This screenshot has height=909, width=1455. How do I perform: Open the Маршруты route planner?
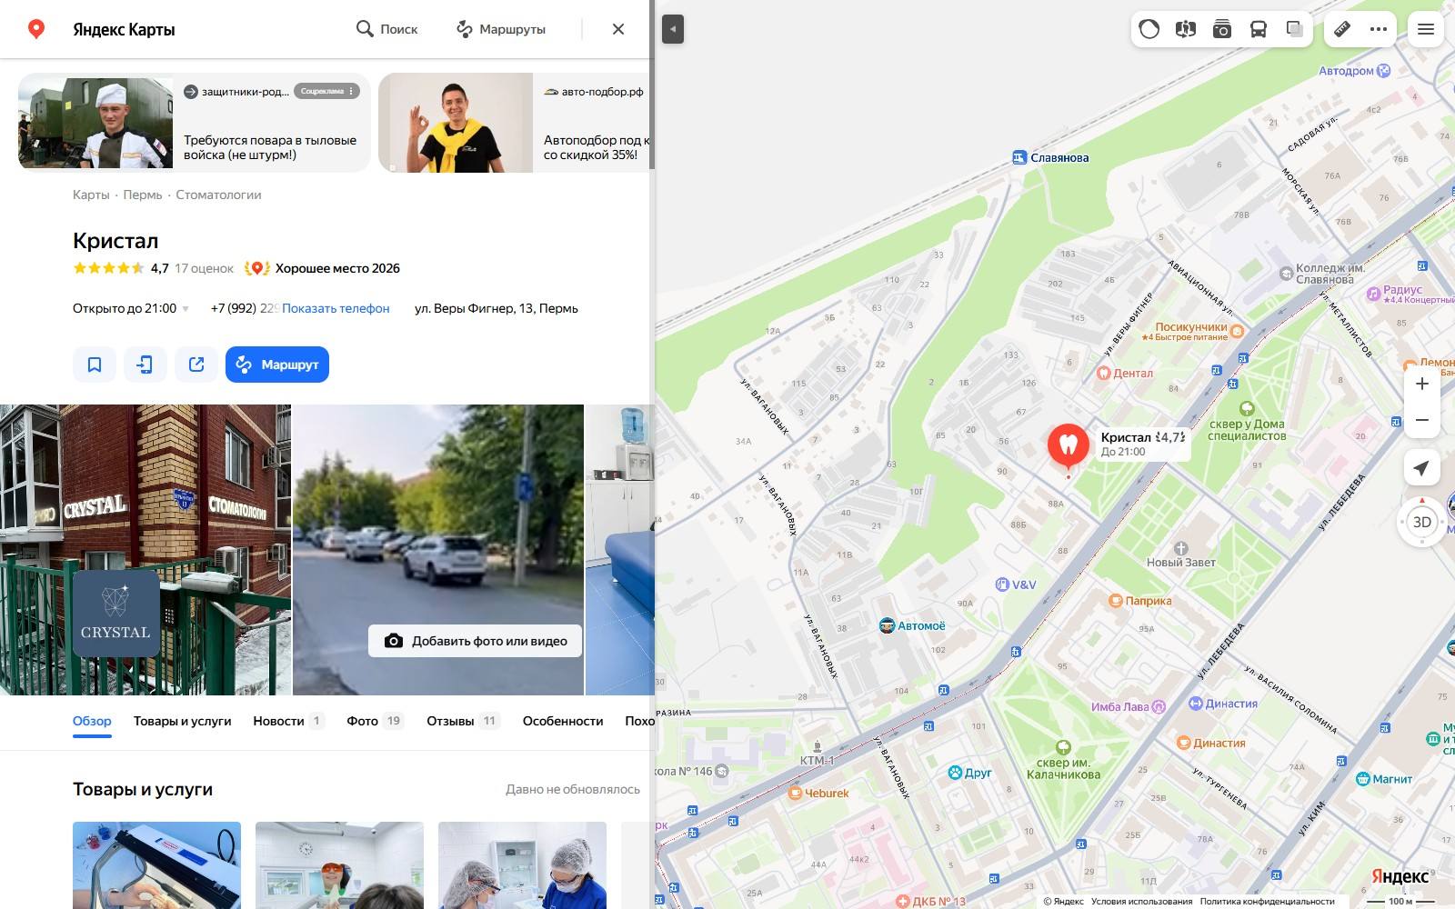(500, 29)
